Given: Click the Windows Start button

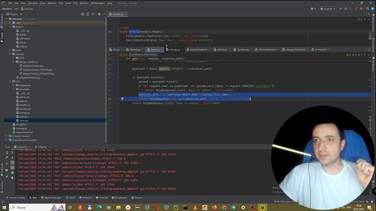Looking at the screenshot, I should (x=4, y=207).
